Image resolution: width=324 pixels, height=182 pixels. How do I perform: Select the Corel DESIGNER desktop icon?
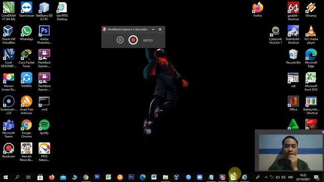9,58
